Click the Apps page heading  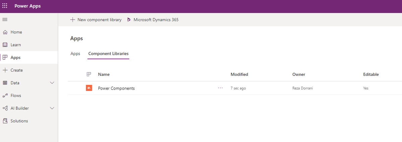tap(76, 38)
